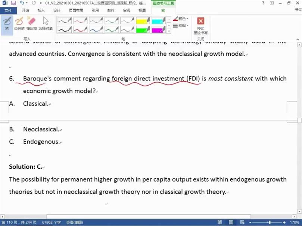
Task: Click word count 67902 个字
Action: (51, 223)
